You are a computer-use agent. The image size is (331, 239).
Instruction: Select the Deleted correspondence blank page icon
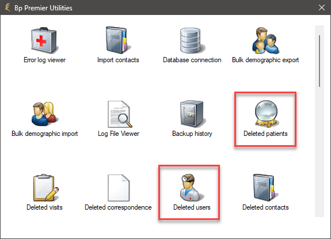pos(119,188)
